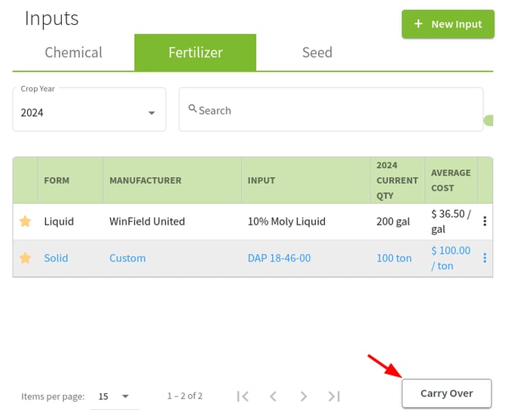Screen dimensions: 505x419
Task: Open three-dot menu for DAP 18-46-00 row
Action: pos(485,258)
